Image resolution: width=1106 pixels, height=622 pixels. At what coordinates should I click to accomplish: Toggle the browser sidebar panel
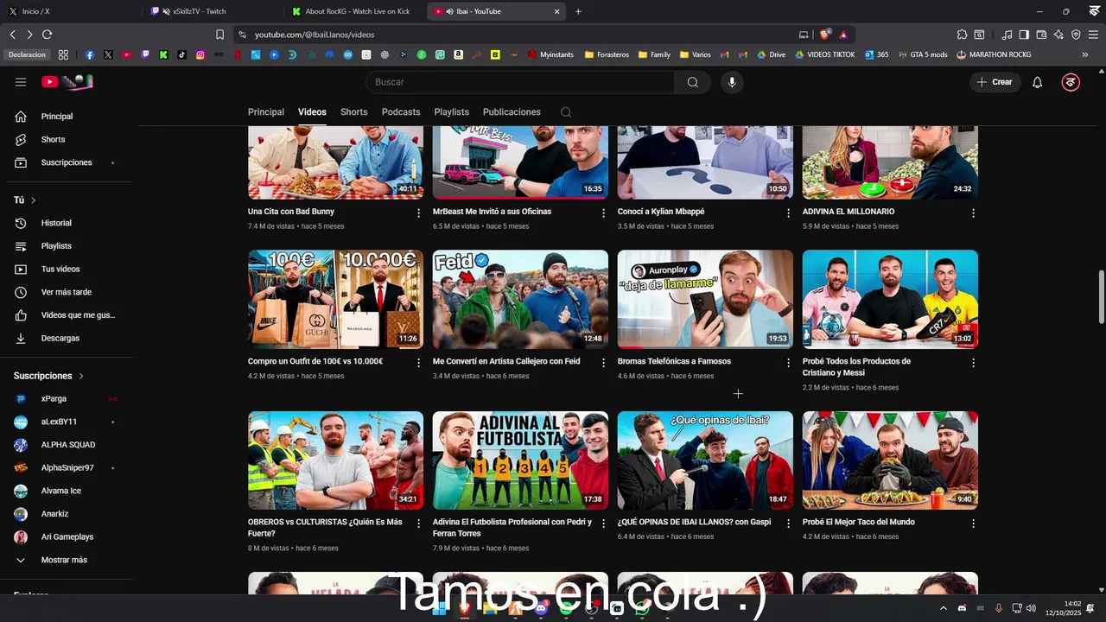(1024, 35)
